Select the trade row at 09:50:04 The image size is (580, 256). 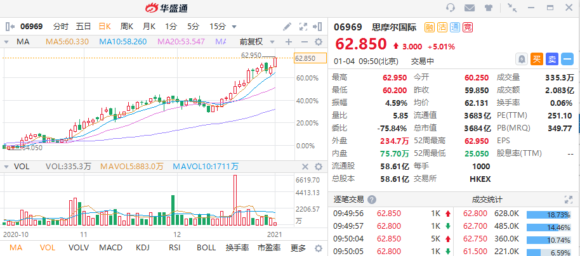(390, 239)
